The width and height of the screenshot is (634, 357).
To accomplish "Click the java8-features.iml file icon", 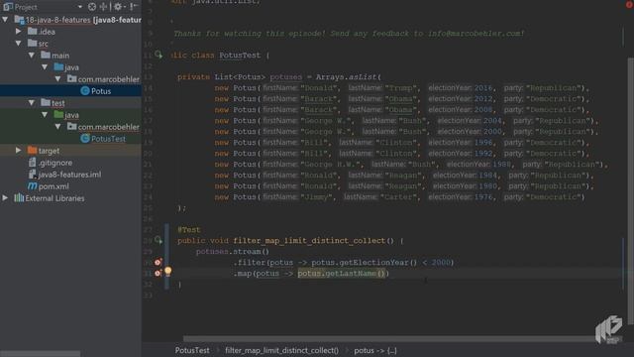I will tap(32, 175).
